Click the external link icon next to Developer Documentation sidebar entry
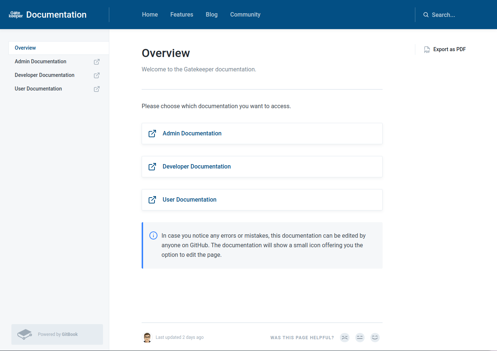Screen dimensions: 497x351 click(x=96, y=75)
